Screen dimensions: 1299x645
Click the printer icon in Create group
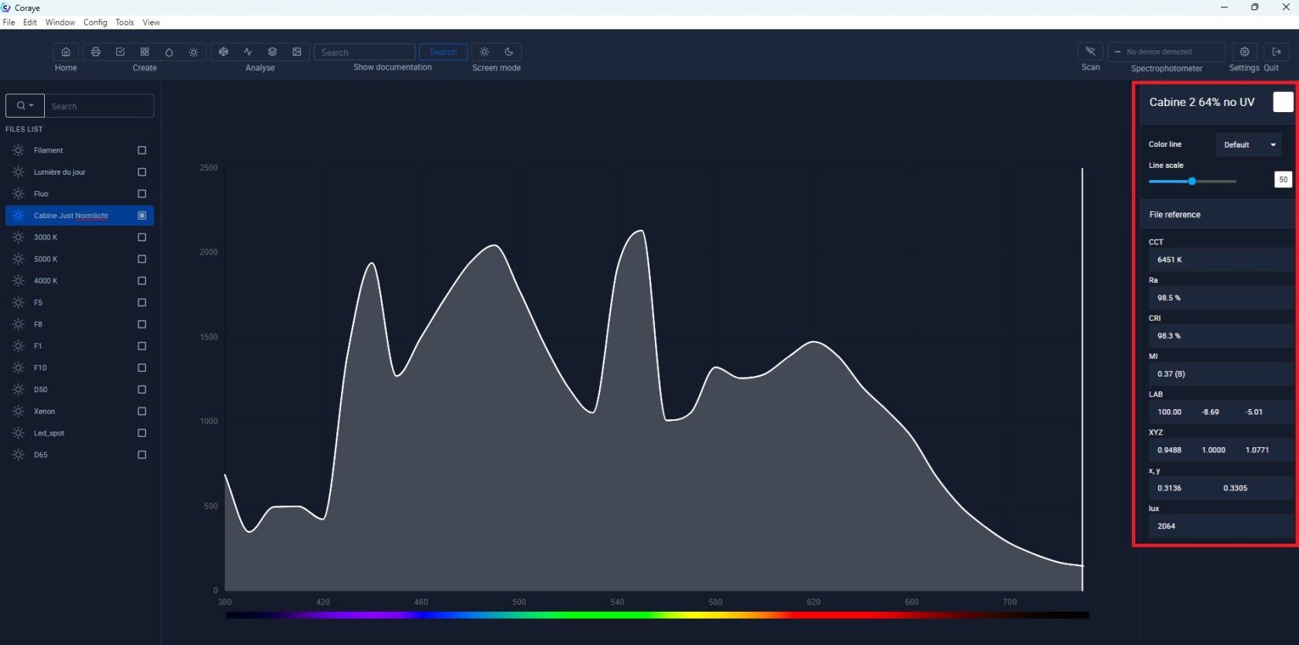(x=96, y=52)
